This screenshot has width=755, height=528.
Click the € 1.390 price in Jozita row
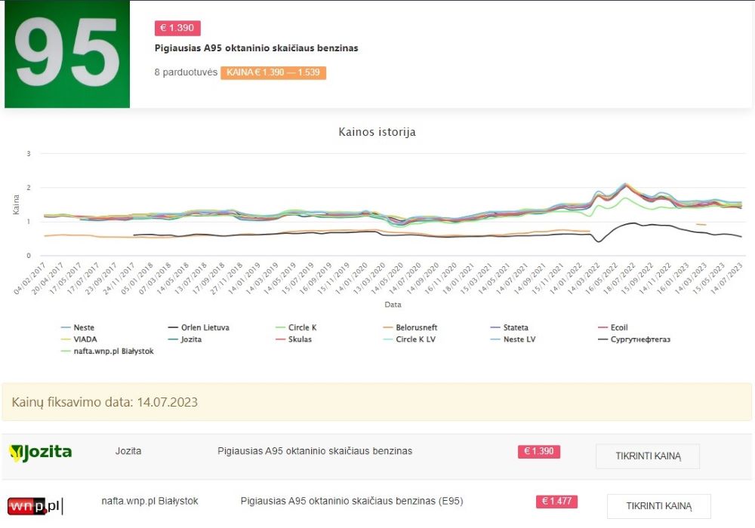(x=539, y=452)
